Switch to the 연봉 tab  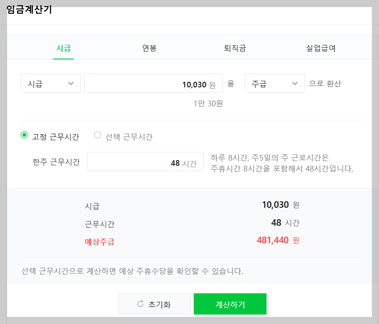[149, 47]
